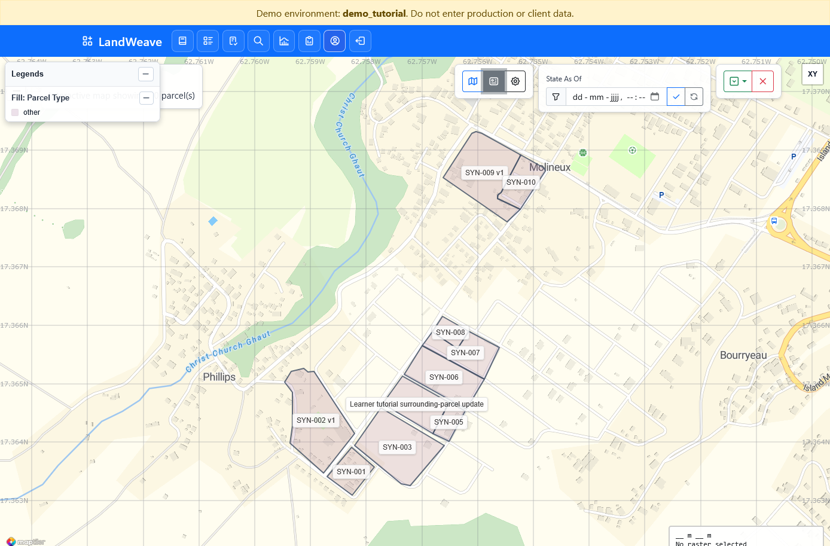This screenshot has width=830, height=546.
Task: Open the green checkbox dropdown button
Action: pyautogui.click(x=738, y=81)
